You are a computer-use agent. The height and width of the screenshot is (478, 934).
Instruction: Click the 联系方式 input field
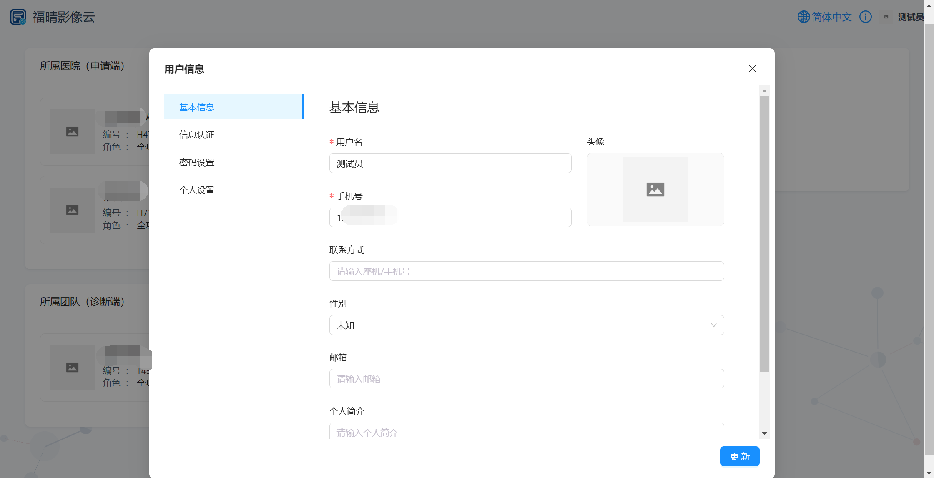(x=526, y=271)
